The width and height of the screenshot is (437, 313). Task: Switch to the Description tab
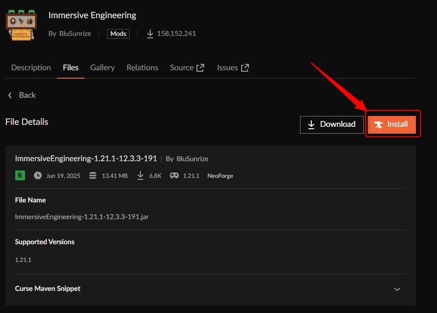pyautogui.click(x=31, y=67)
